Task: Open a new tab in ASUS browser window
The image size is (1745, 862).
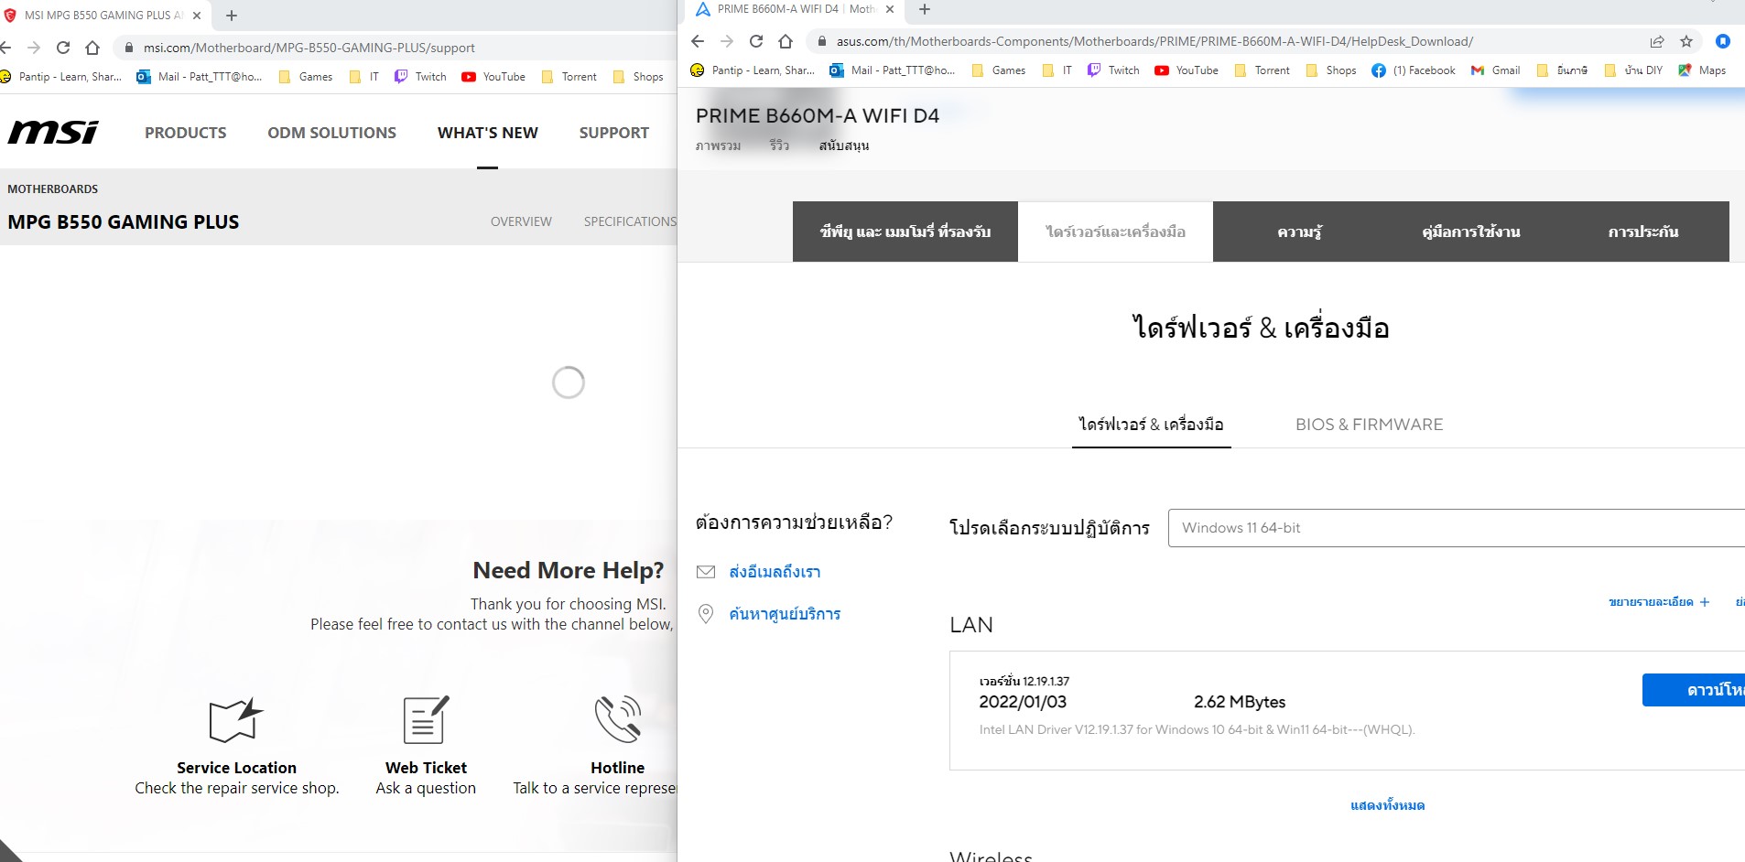Action: coord(925,9)
